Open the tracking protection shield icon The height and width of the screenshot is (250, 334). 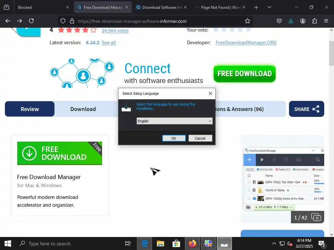pyautogui.click(x=63, y=21)
